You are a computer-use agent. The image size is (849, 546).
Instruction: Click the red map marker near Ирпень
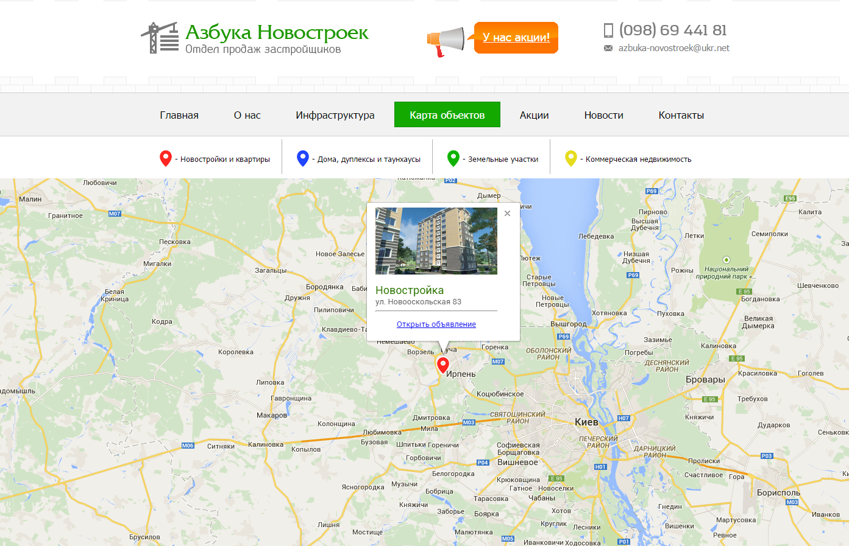point(443,365)
